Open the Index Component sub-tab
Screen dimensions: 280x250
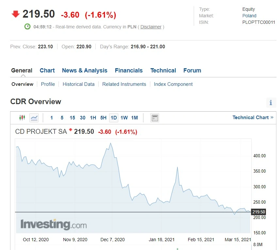(x=173, y=84)
